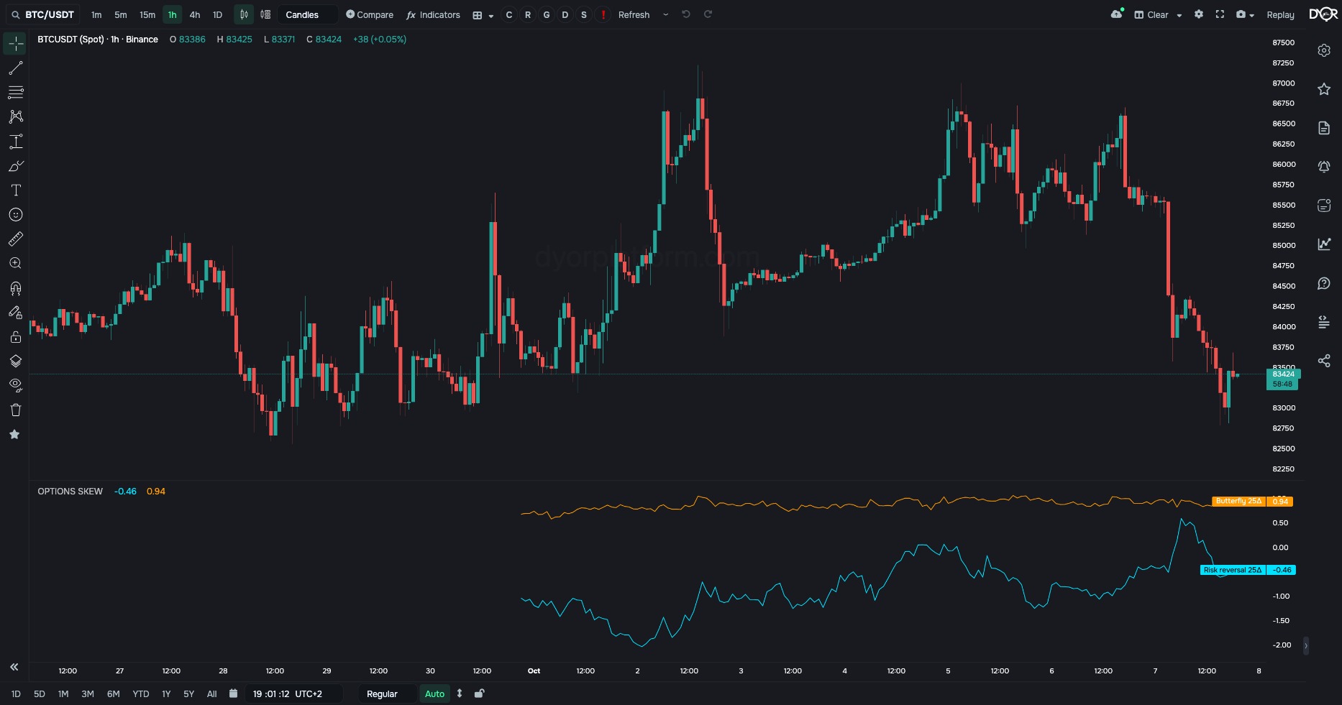The image size is (1342, 705).
Task: Click the Refresh button
Action: coord(634,14)
